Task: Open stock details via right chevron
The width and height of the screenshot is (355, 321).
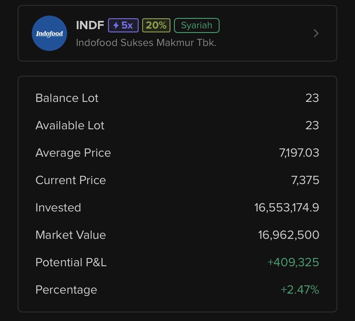Action: tap(316, 33)
